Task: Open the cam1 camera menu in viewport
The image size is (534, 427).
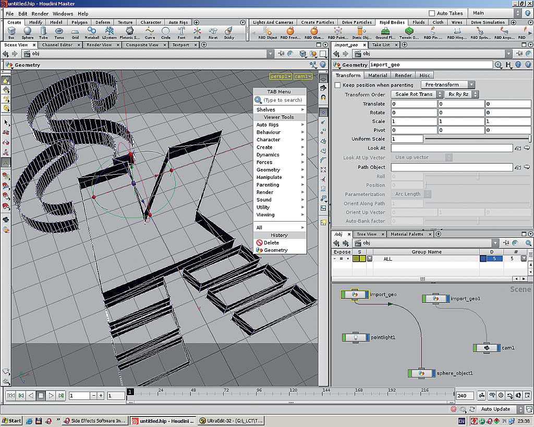Action: point(303,76)
